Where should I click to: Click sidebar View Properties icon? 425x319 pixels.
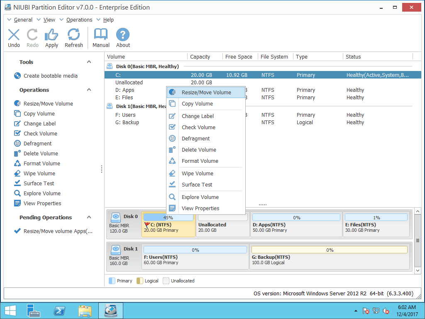pos(17,203)
